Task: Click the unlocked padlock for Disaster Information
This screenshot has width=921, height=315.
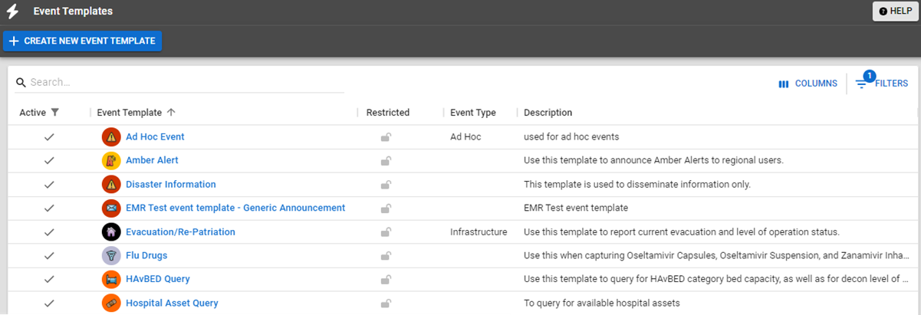Action: pos(386,185)
